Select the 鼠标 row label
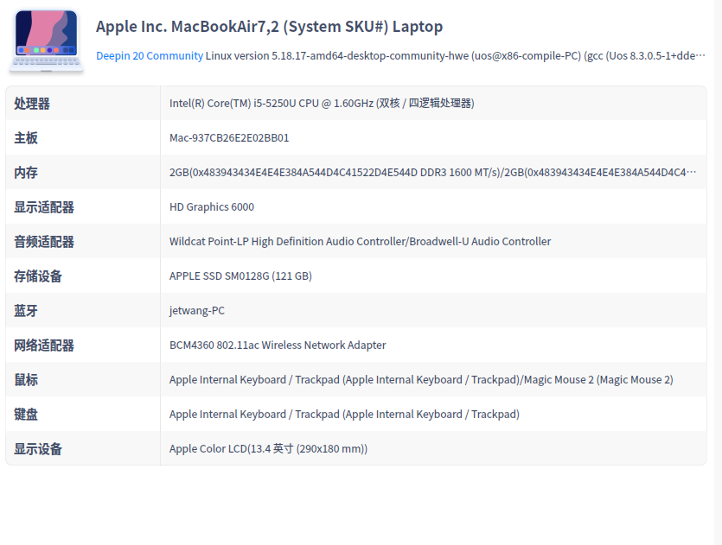The height and width of the screenshot is (545, 722). 26,379
